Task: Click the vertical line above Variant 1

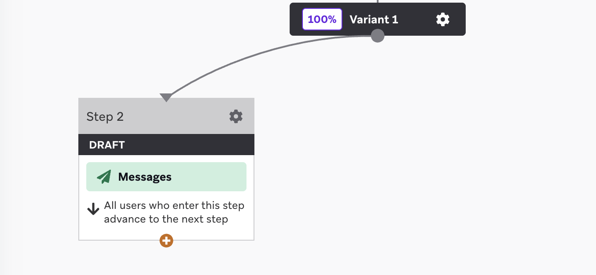Action: click(378, 1)
